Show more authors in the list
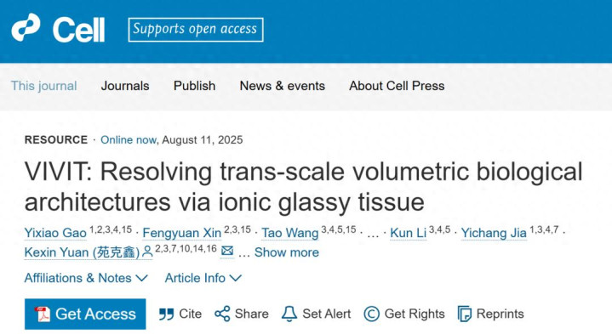The width and height of the screenshot is (612, 334). tap(287, 252)
